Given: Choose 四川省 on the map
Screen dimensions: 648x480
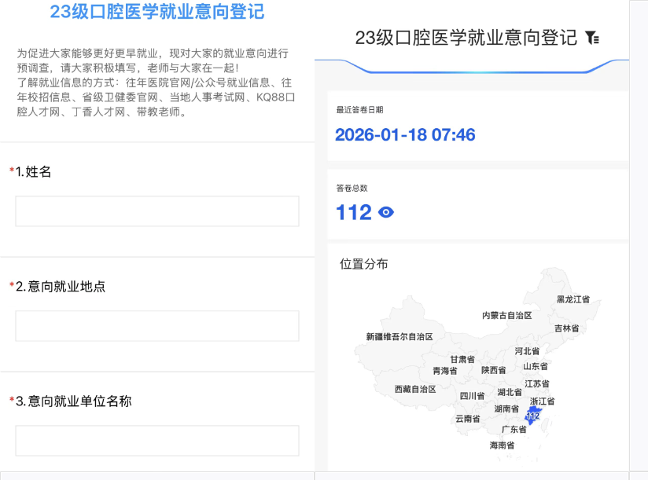Looking at the screenshot, I should (472, 396).
